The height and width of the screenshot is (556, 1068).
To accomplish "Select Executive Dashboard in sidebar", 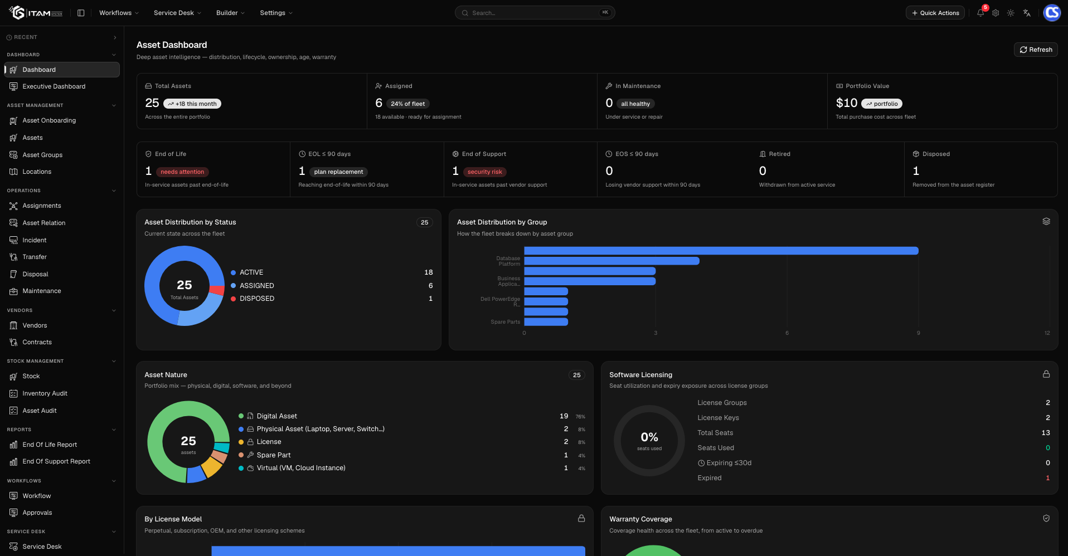I will tap(62, 86).
